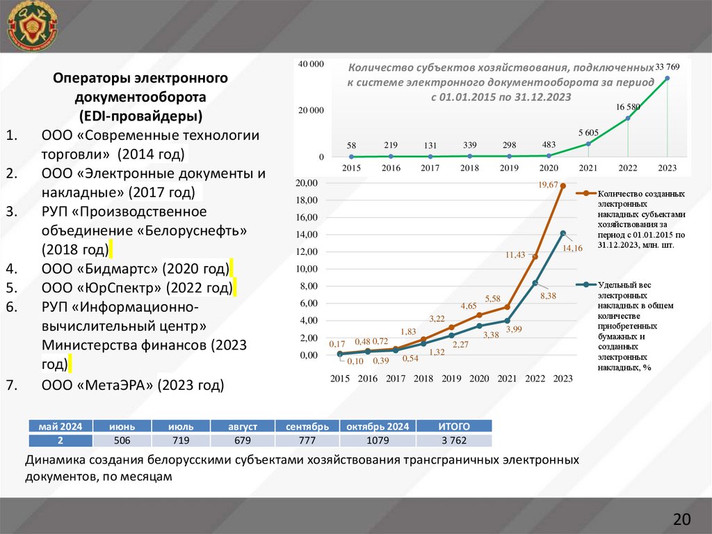Viewport: 712px width, 534px height.
Task: Click the value '58' for 2015
Action: point(351,146)
